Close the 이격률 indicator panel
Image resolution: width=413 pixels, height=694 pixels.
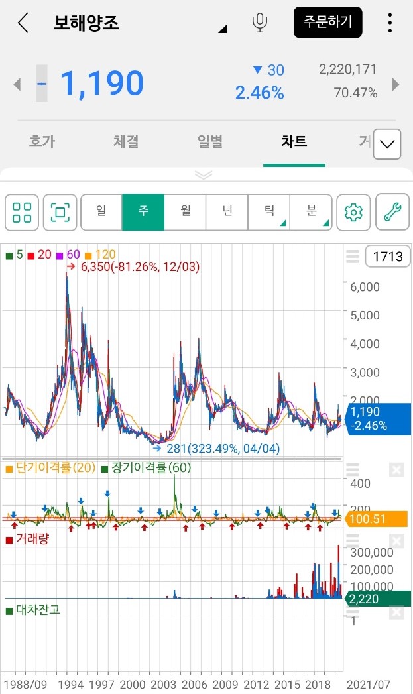396,469
